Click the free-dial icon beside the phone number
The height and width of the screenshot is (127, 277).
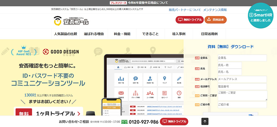click(x=124, y=122)
